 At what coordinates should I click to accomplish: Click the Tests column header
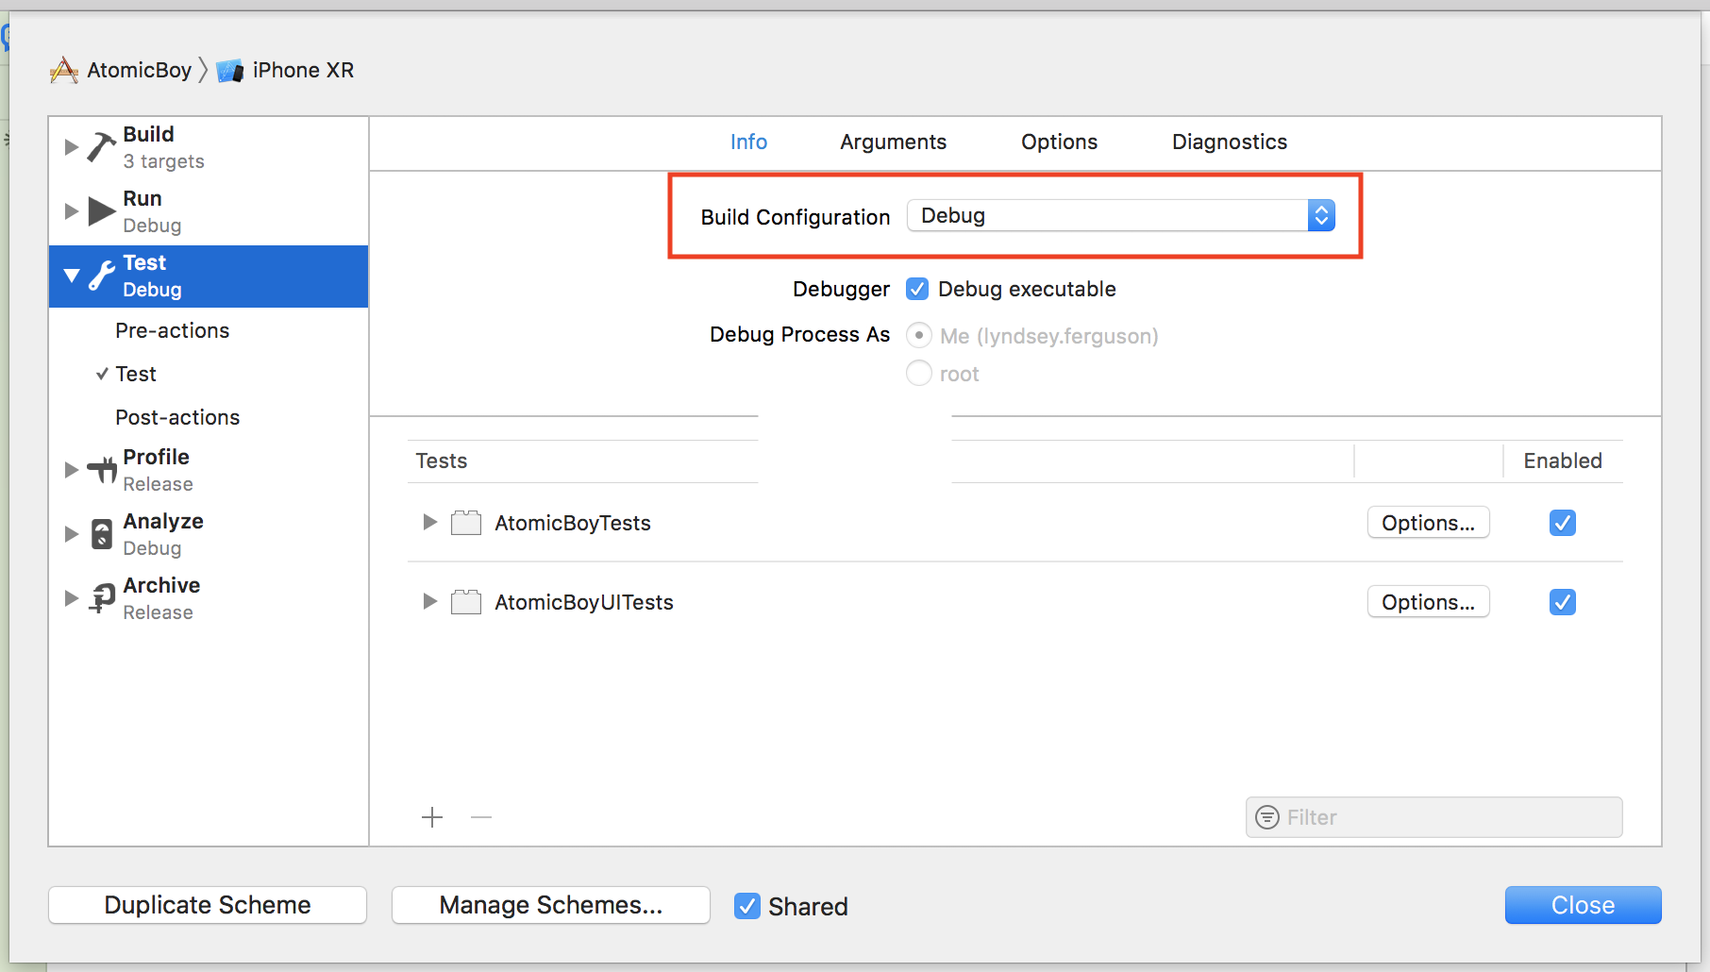(442, 461)
